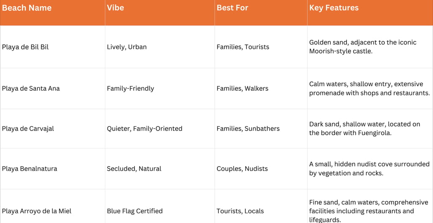This screenshot has width=433, height=223.
Task: Click the Family-Friendly vibe cell
Action: click(x=159, y=89)
